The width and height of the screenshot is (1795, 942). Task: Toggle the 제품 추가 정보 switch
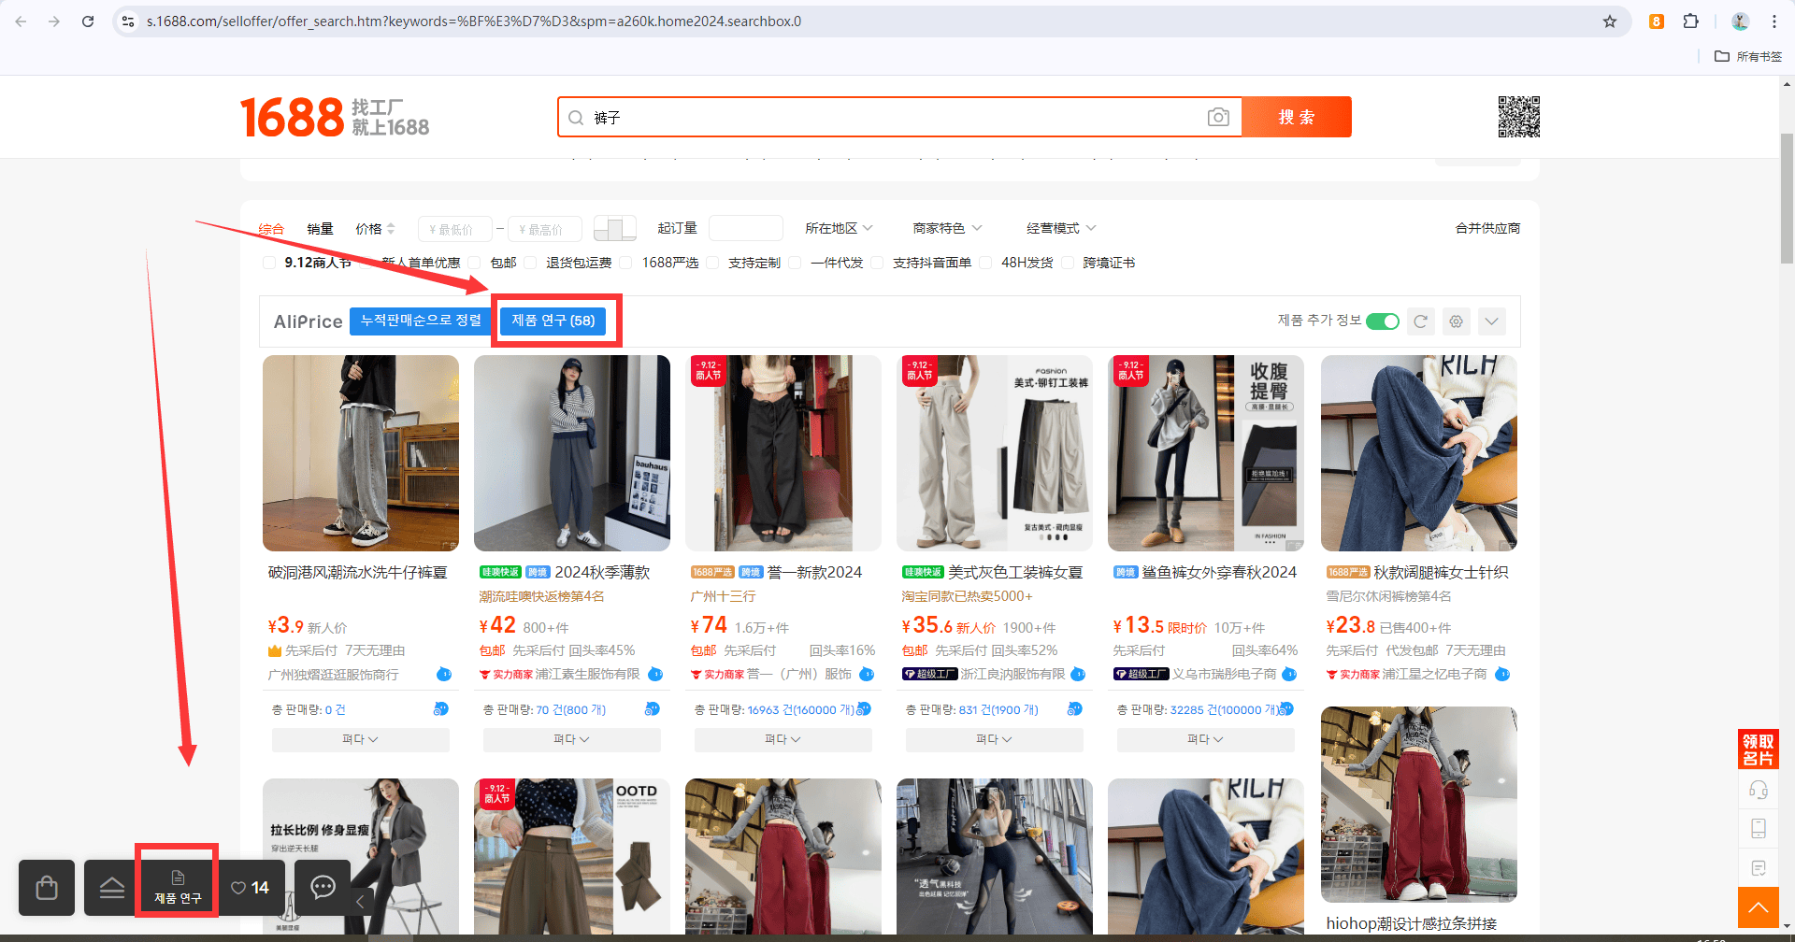click(x=1382, y=321)
